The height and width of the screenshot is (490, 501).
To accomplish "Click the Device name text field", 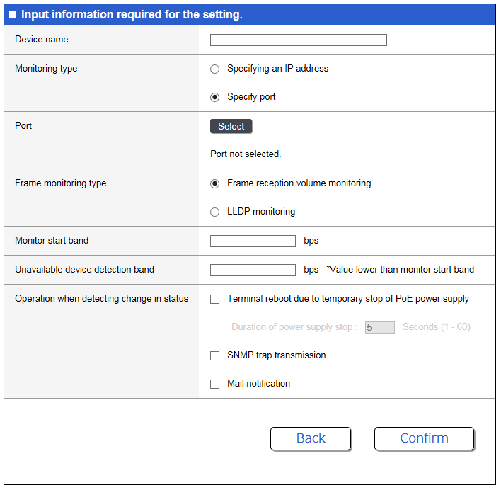I will tap(298, 40).
